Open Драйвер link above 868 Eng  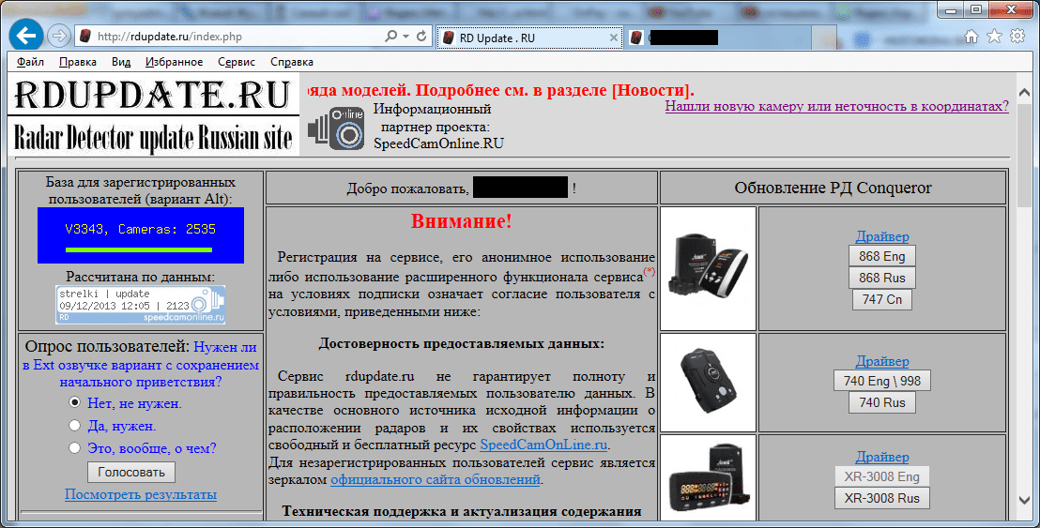click(x=882, y=236)
